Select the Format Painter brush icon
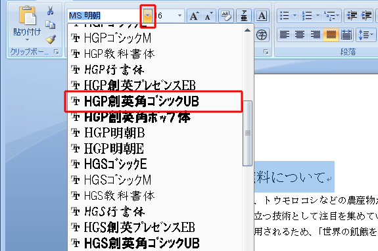The height and width of the screenshot is (251, 378). (x=51, y=39)
